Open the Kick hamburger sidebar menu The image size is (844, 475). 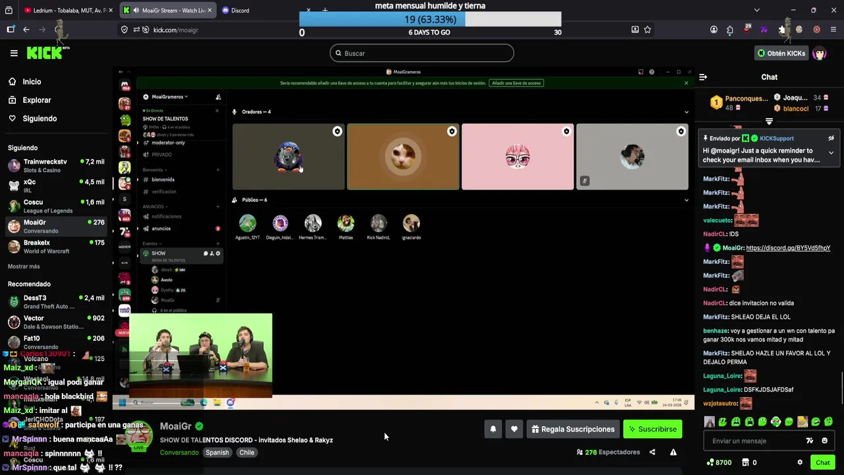[x=14, y=53]
